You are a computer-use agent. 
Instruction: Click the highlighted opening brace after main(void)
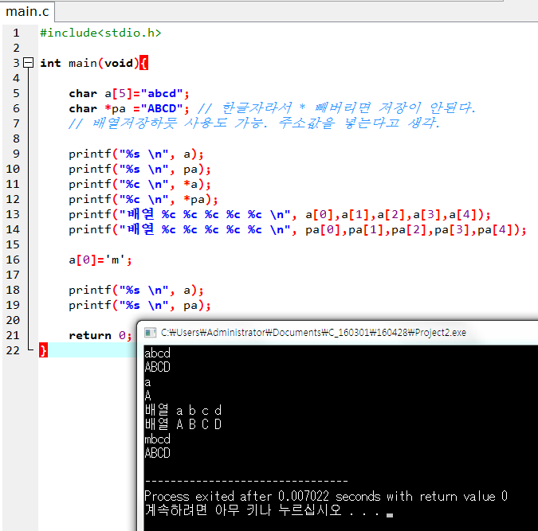pyautogui.click(x=143, y=63)
